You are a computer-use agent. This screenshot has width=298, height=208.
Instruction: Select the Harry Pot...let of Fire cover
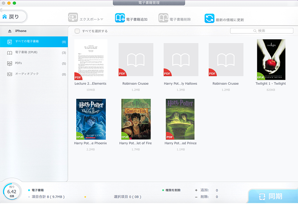tap(136, 119)
